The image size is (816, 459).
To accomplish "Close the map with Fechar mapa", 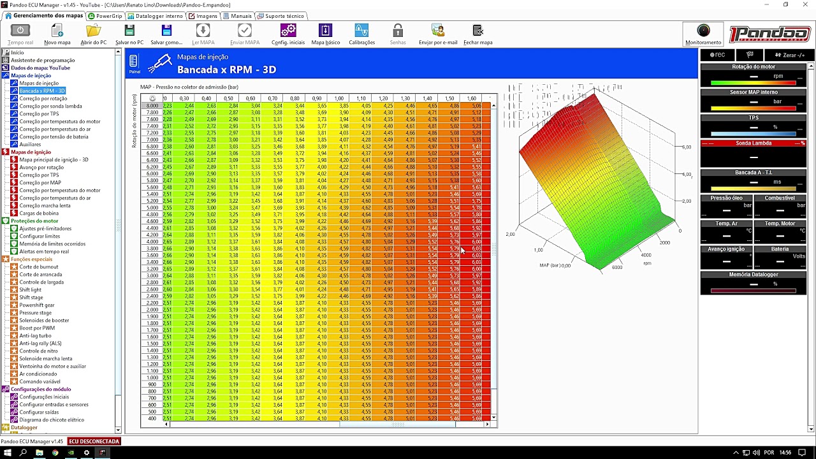I will (x=477, y=34).
